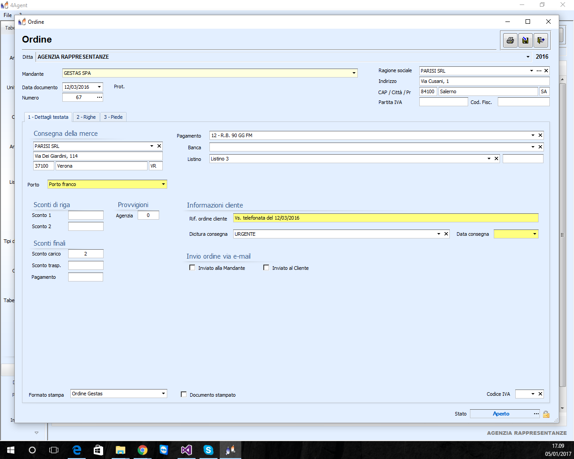This screenshot has height=459, width=574.
Task: Click the save order floppy icon
Action: click(x=526, y=40)
